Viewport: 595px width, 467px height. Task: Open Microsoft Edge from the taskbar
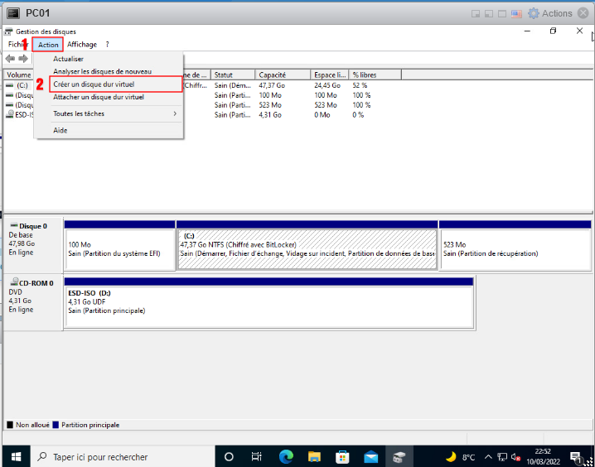[x=286, y=456]
